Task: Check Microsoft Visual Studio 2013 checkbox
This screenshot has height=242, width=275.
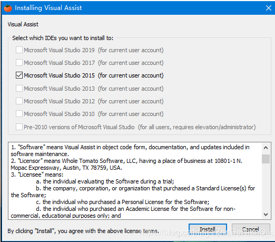Action: click(x=19, y=89)
